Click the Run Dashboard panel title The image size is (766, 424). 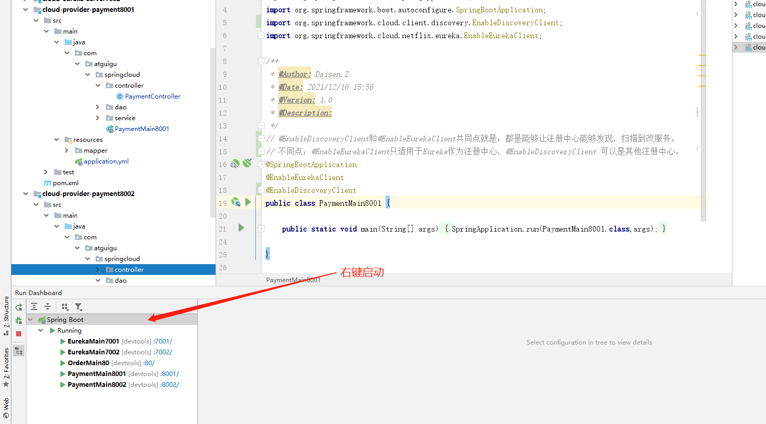38,293
